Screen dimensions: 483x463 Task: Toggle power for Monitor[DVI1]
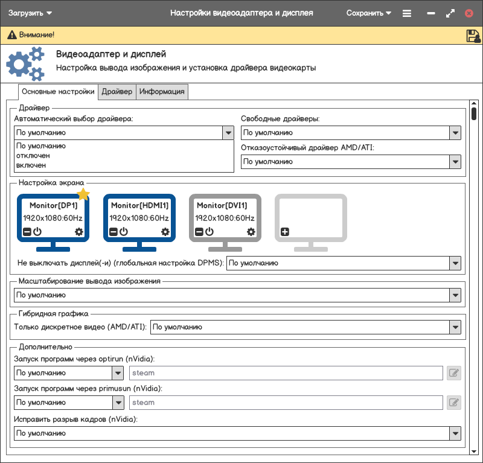tap(210, 232)
